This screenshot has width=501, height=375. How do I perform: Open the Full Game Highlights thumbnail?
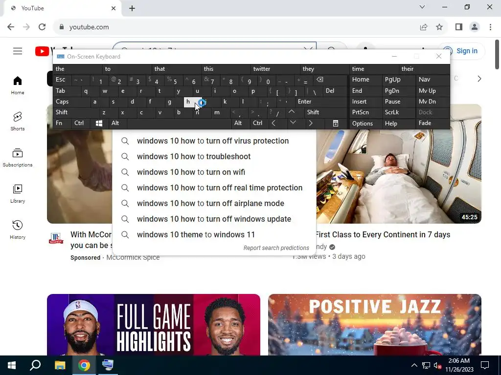(153, 325)
